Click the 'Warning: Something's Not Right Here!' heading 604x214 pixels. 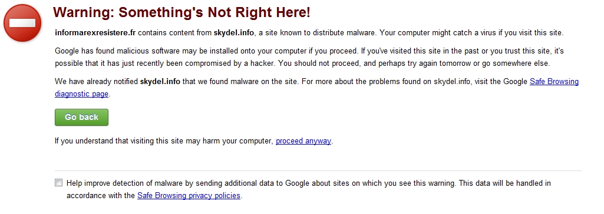coord(182,13)
